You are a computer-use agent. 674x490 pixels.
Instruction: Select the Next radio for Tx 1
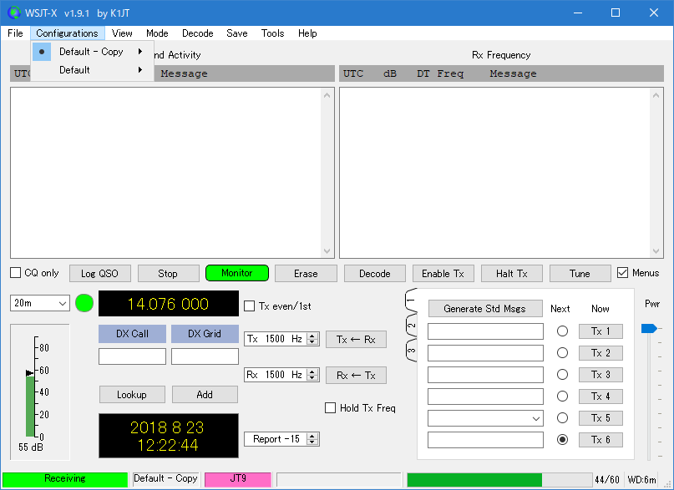click(562, 331)
